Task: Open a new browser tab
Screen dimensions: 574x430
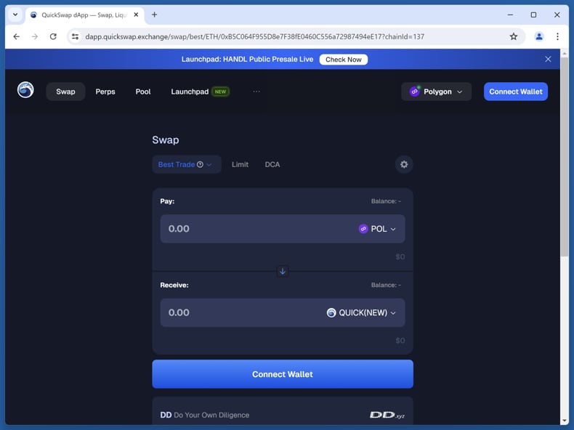Action: (155, 15)
